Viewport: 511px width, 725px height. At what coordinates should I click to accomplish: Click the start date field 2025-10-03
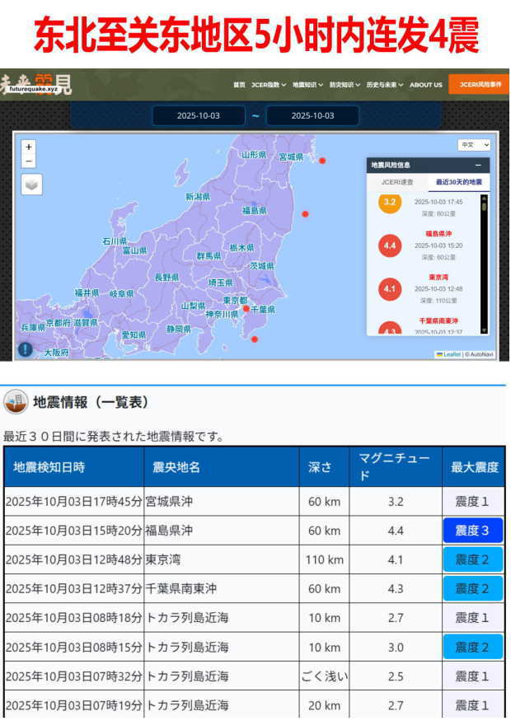pos(199,115)
